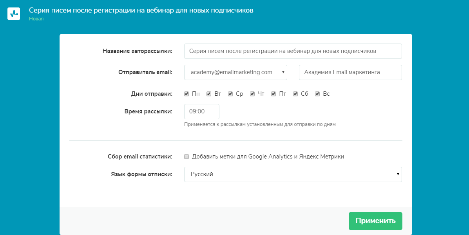The image size is (469, 235).
Task: Focus the Название авторассылки input field
Action: (x=293, y=51)
